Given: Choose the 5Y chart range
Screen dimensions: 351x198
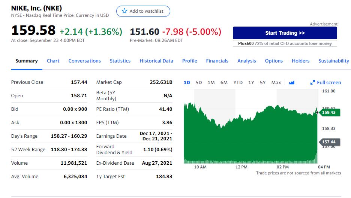Looking at the screenshot, I should pyautogui.click(x=263, y=83).
